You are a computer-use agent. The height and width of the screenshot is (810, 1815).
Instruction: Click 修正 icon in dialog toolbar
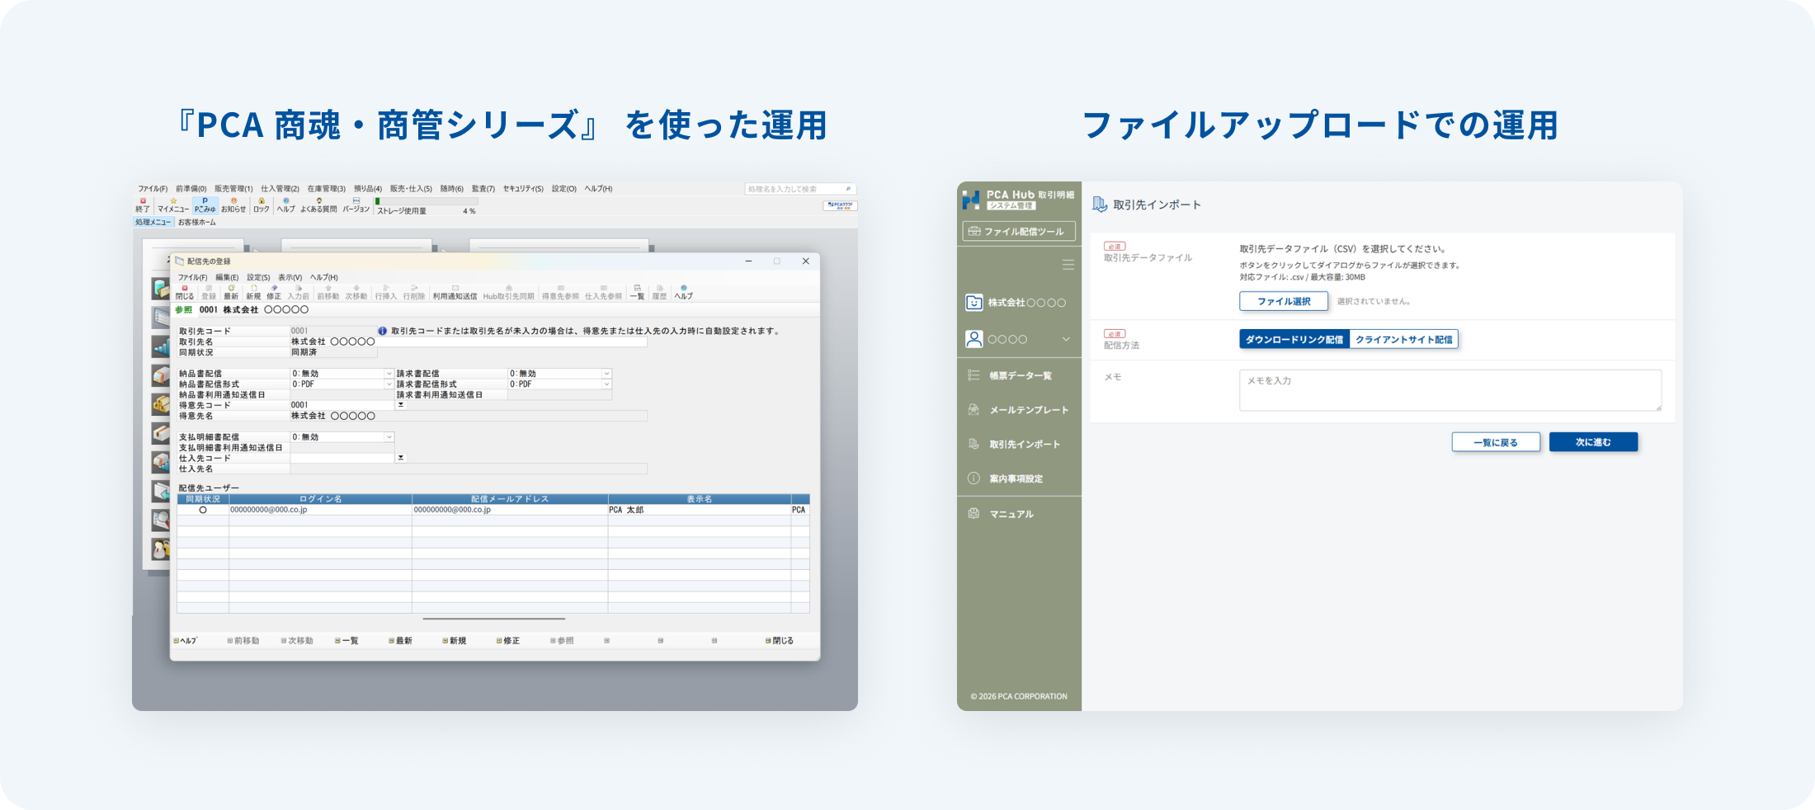point(274,292)
